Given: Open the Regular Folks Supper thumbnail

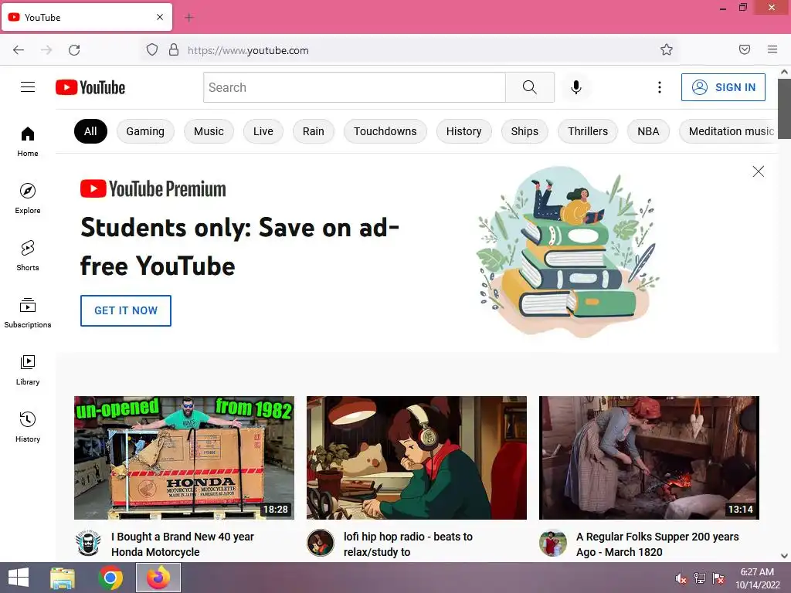Looking at the screenshot, I should click(x=649, y=458).
